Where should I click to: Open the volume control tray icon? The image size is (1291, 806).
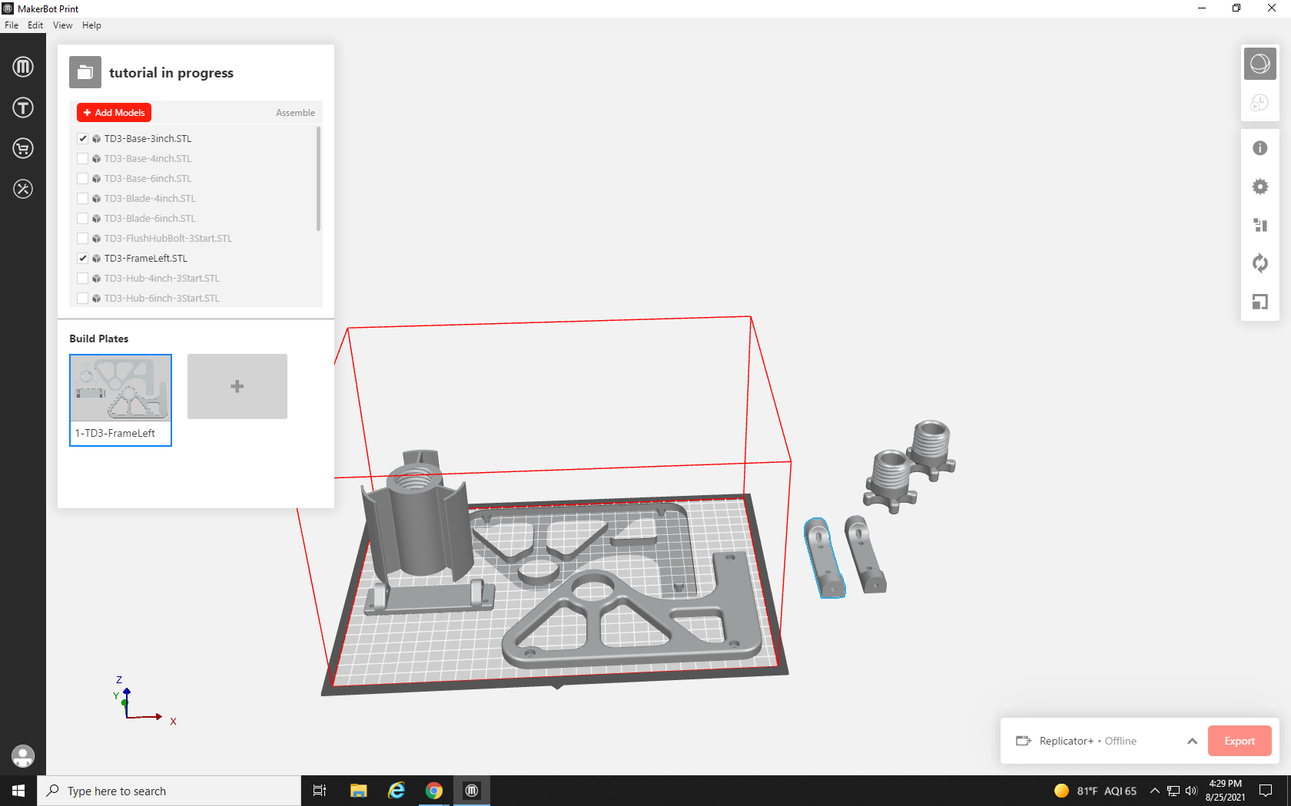(1191, 791)
